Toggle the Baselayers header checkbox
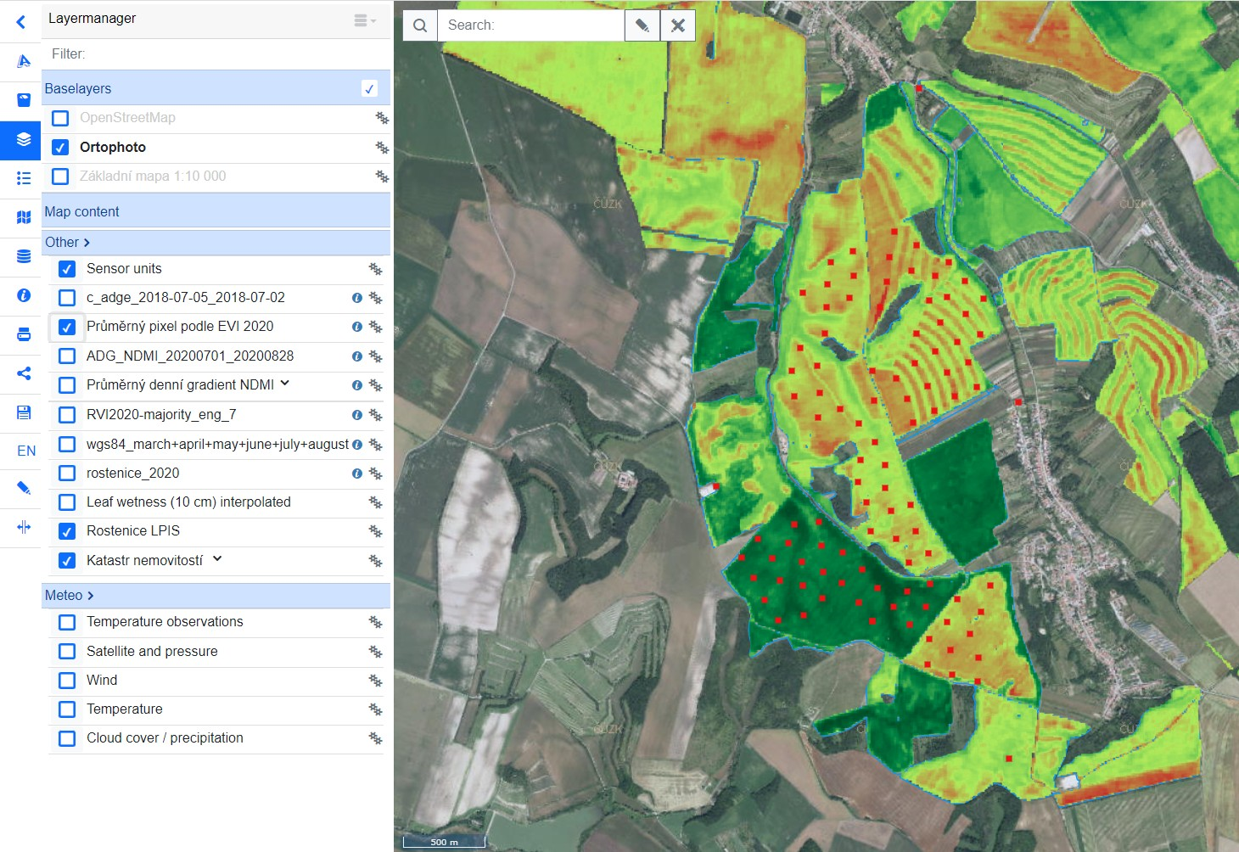1239x852 pixels. coord(369,88)
